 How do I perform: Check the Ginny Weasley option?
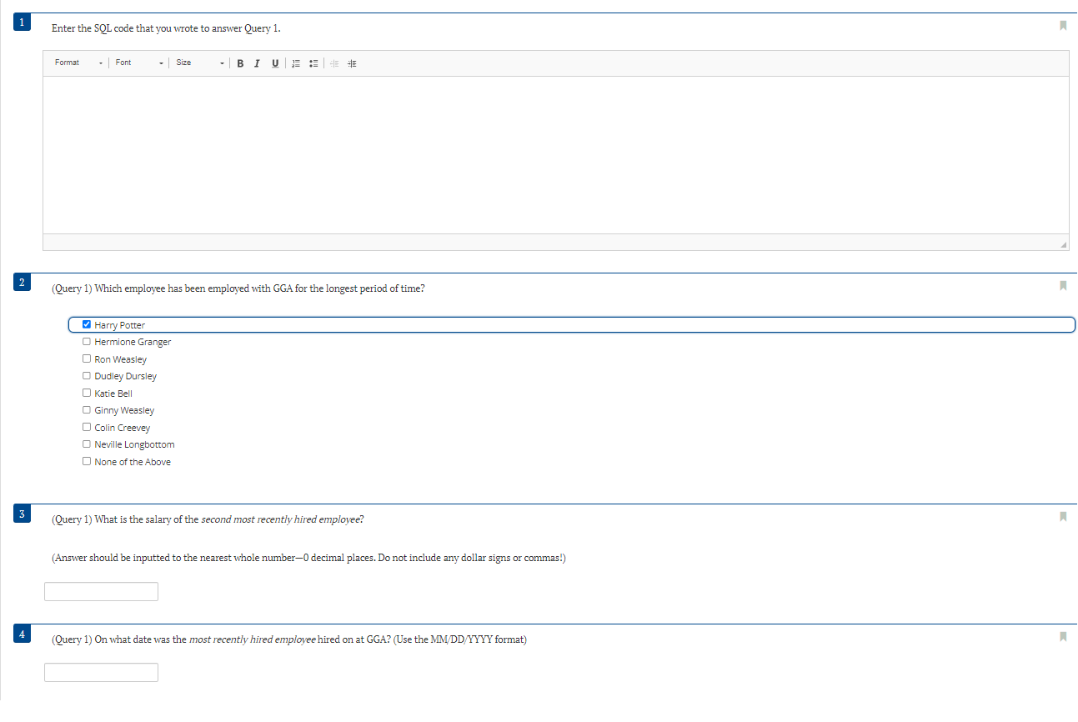tap(87, 410)
